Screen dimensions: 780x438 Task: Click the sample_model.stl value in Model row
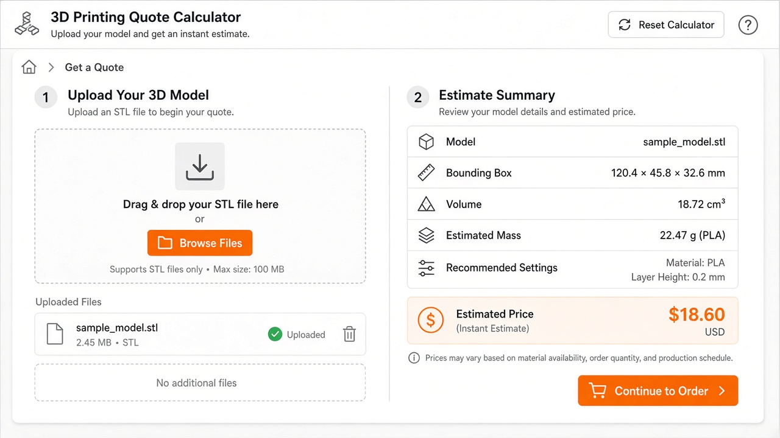tap(684, 142)
